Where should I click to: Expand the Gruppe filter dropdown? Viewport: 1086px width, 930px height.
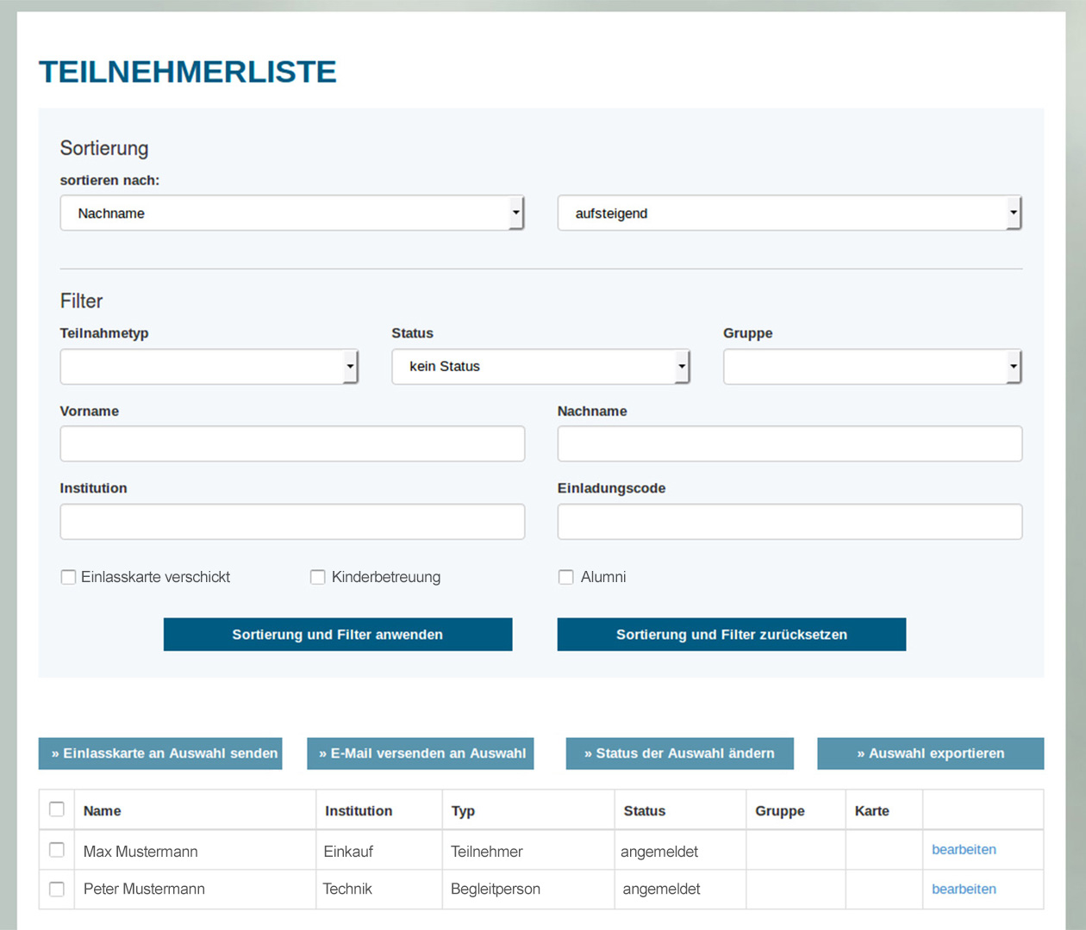pos(872,367)
